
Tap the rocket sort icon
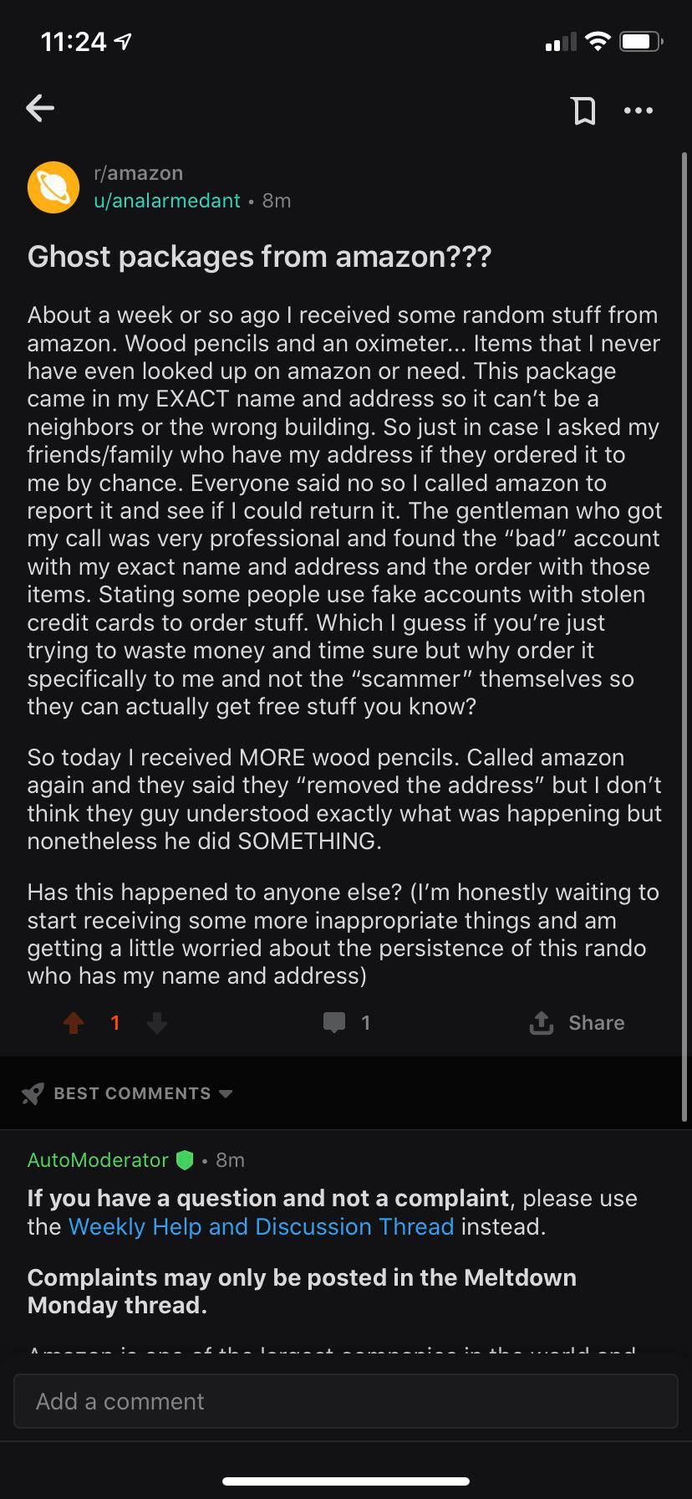click(33, 1093)
